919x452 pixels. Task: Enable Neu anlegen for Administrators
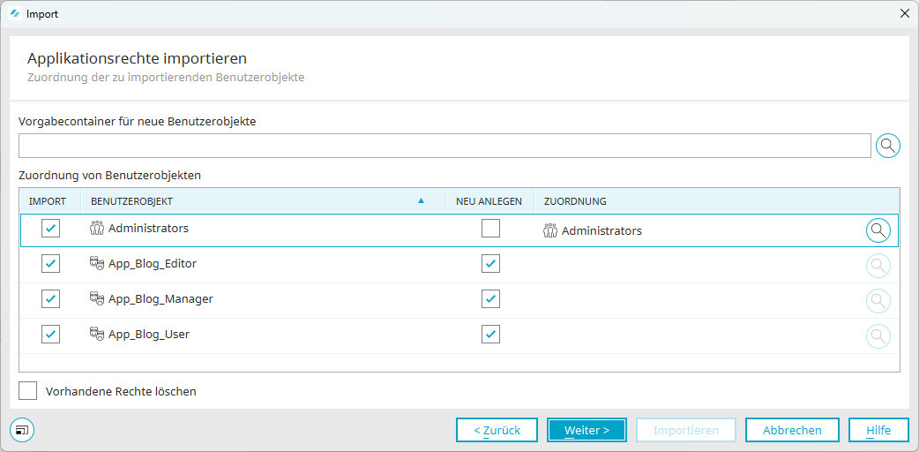tap(490, 229)
